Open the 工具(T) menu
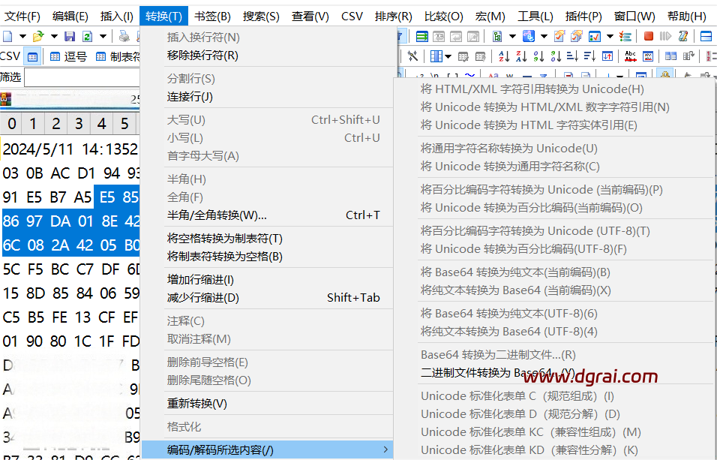Viewport: 717px width, 460px height. pyautogui.click(x=535, y=16)
